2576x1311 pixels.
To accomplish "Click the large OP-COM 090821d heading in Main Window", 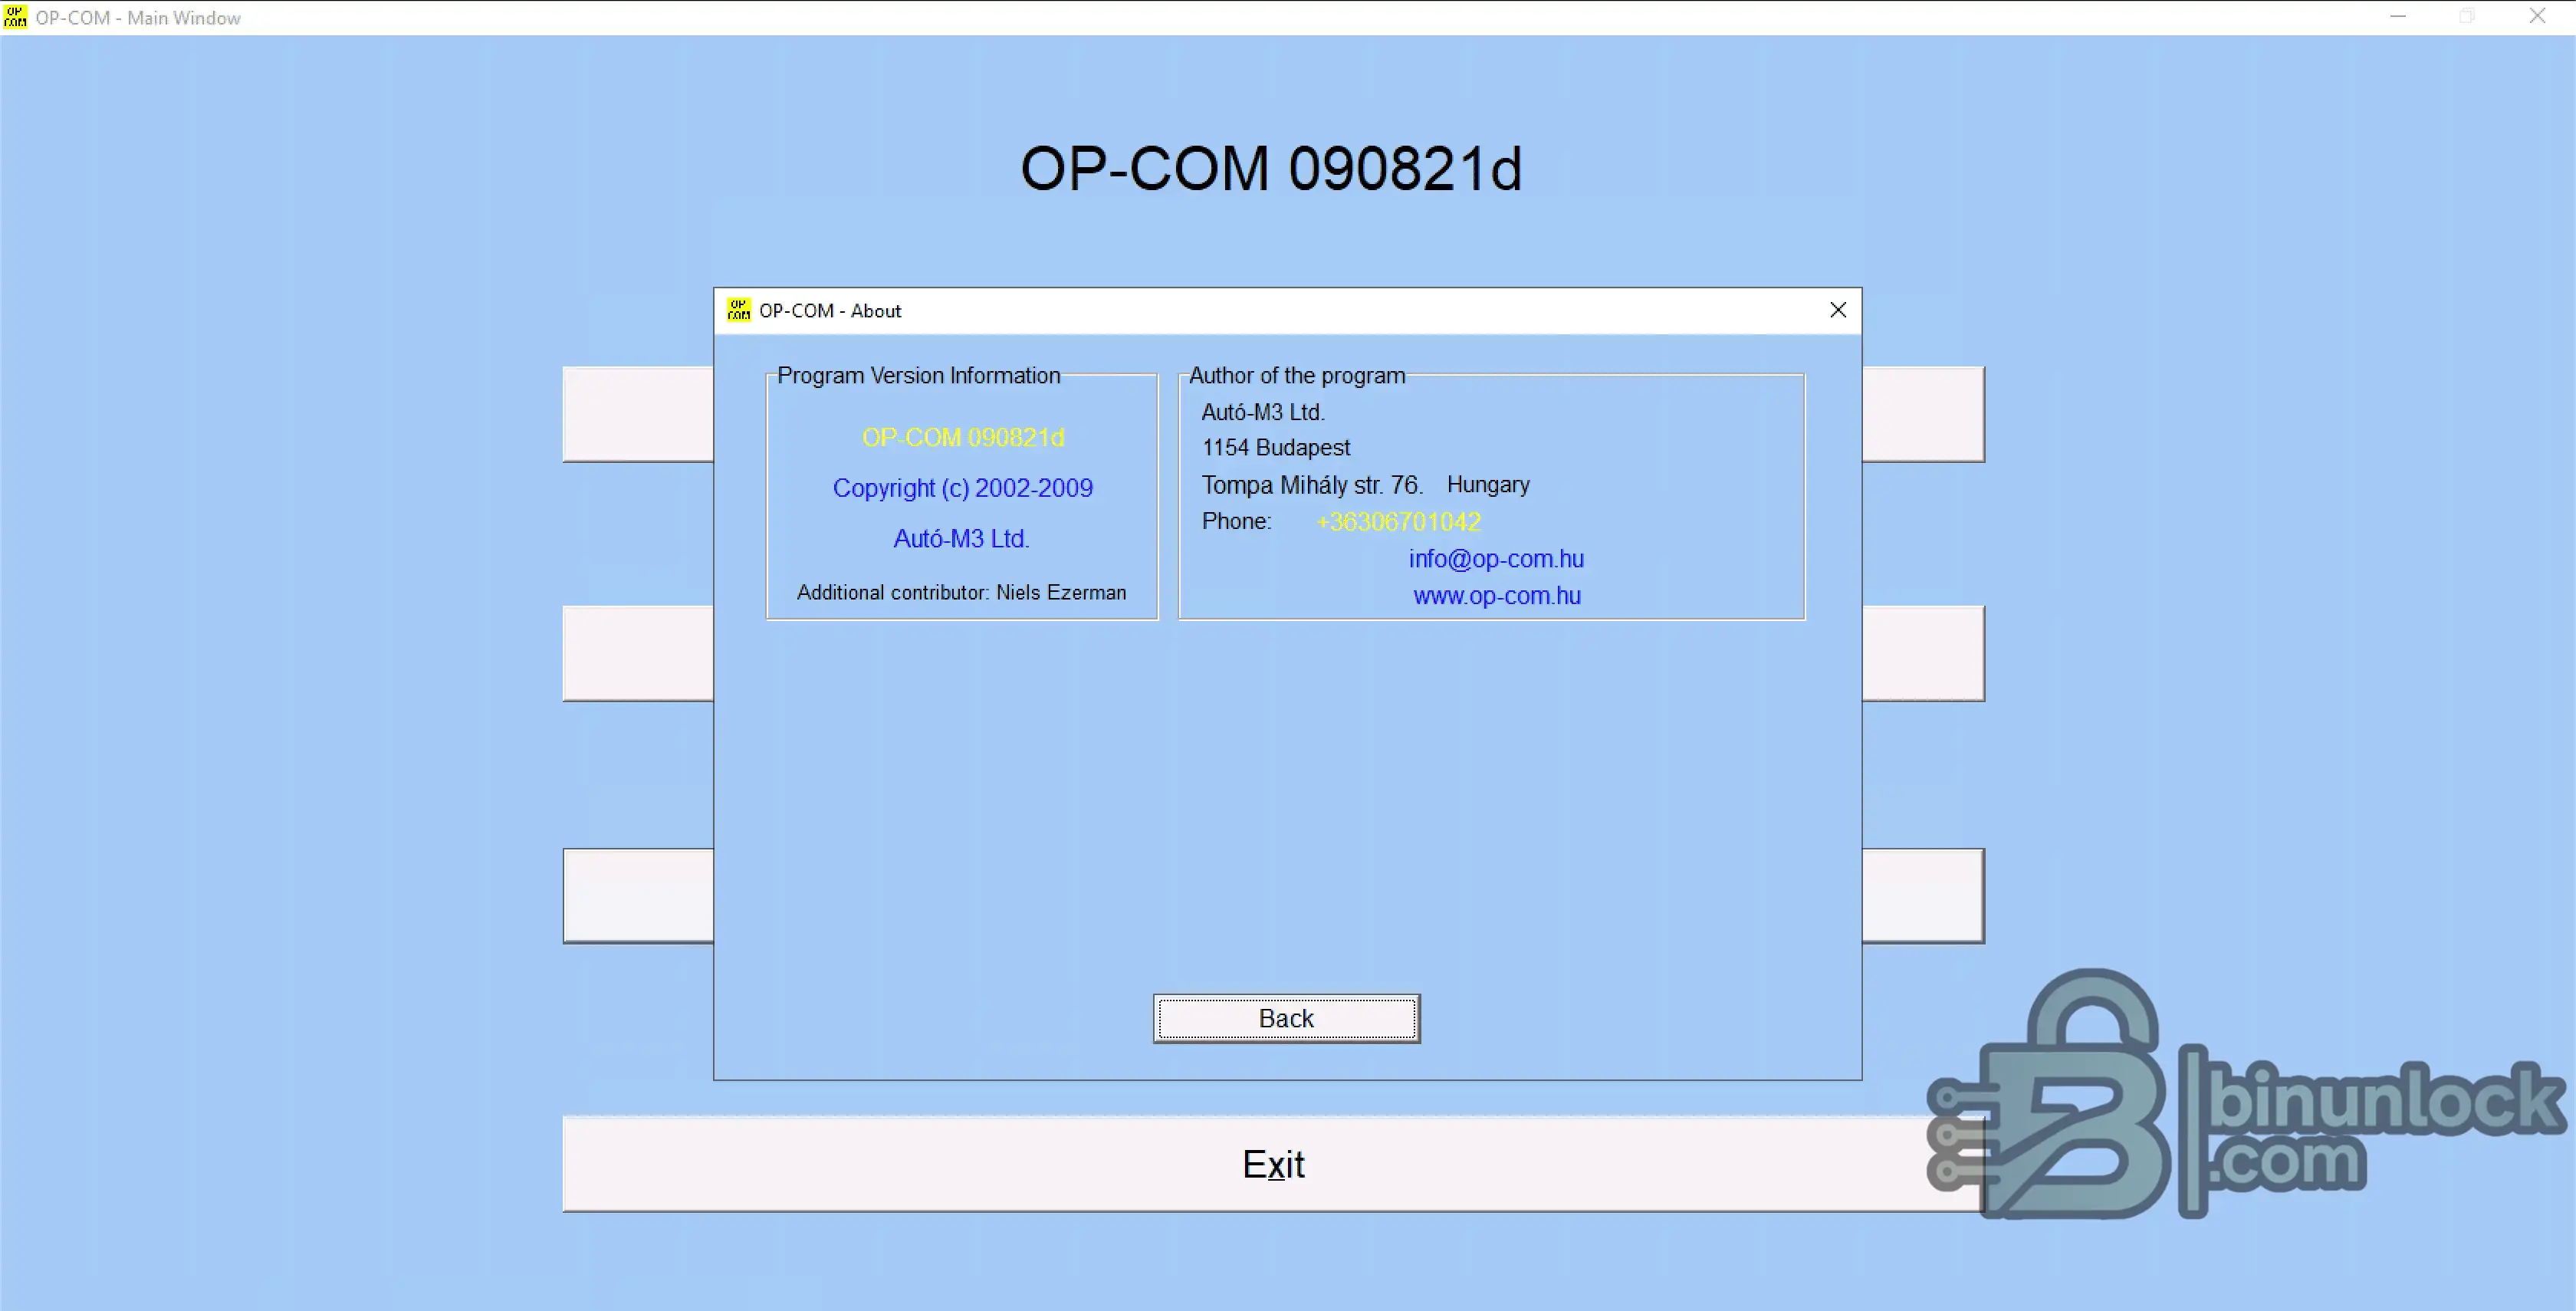I will pyautogui.click(x=1271, y=168).
